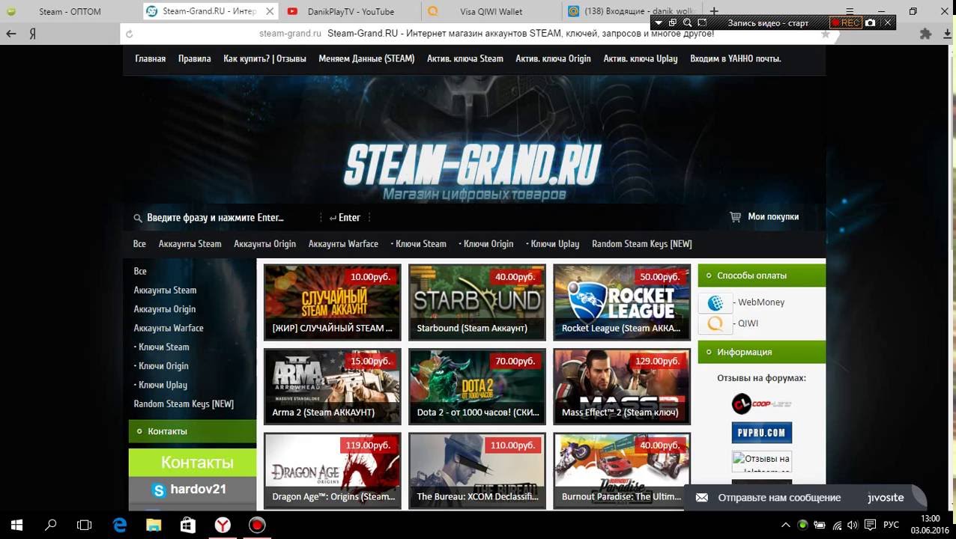Open The Bureau: XCOM Declassified card
Viewport: 956px width, 539px height.
(477, 470)
